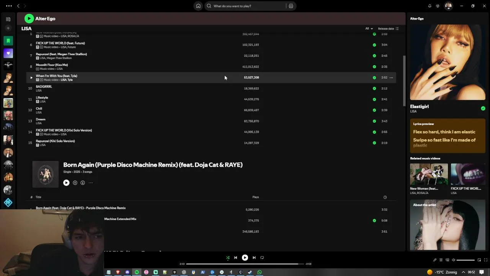Seek within the song progress bar
This screenshot has height=276, width=490.
click(245, 264)
